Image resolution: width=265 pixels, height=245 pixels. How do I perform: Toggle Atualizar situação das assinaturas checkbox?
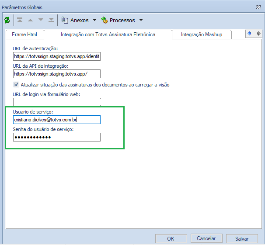[16, 85]
